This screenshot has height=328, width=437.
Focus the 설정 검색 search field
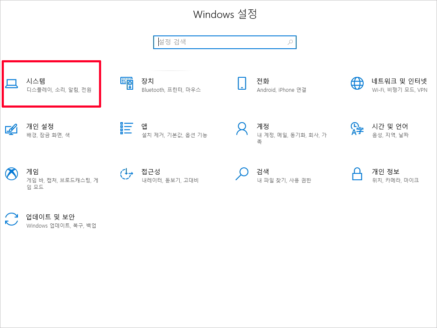[x=224, y=42]
